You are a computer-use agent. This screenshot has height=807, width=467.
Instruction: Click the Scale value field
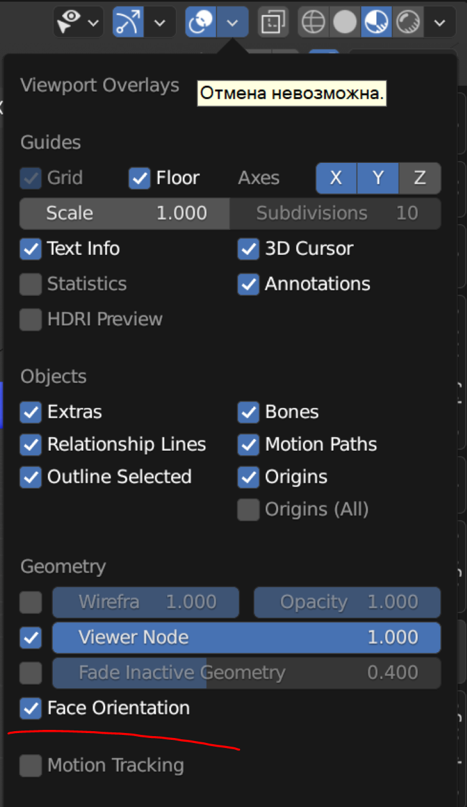point(125,213)
